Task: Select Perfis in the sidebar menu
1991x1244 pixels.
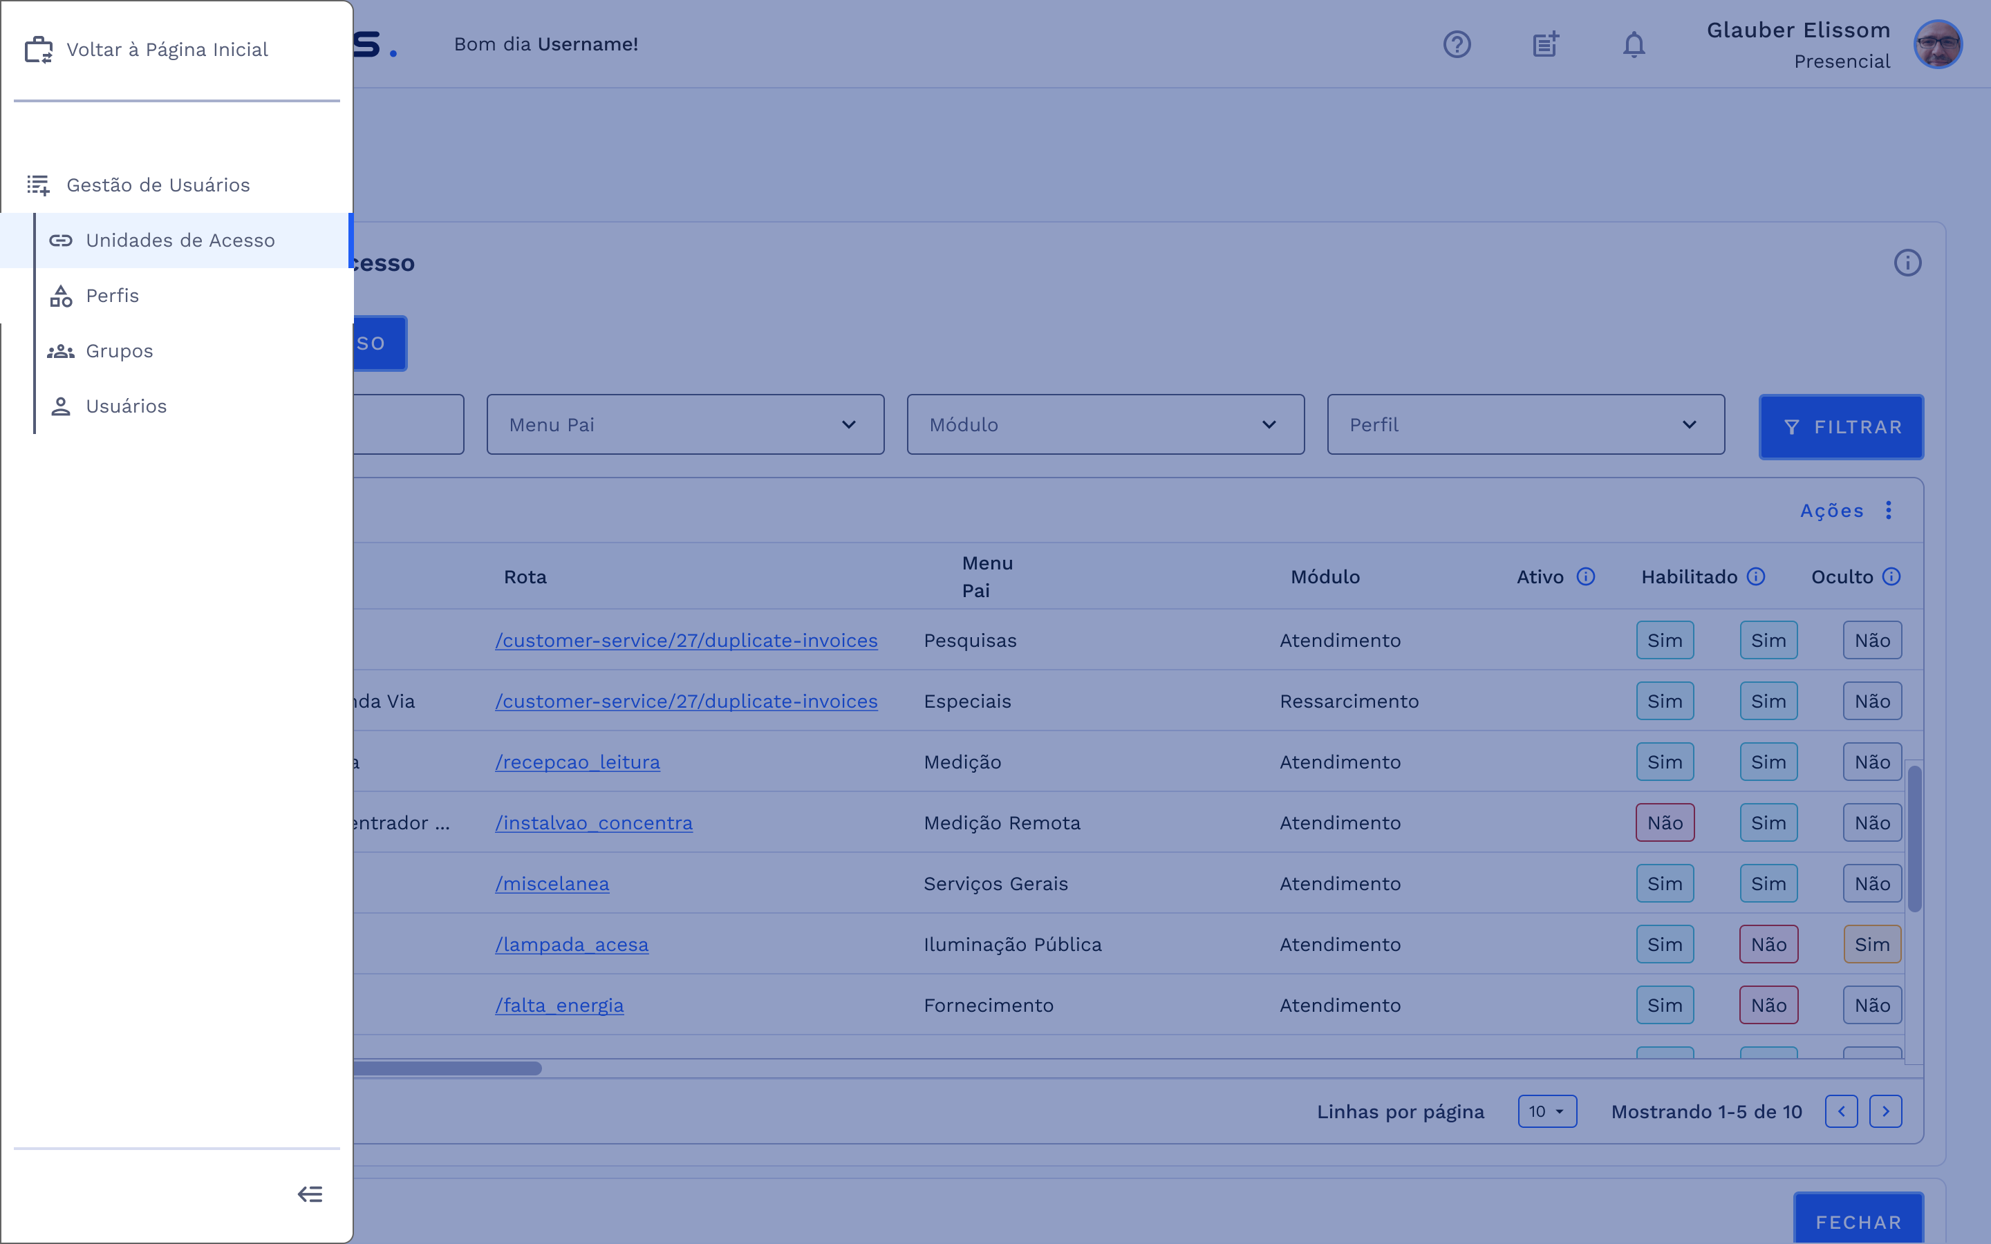Action: click(113, 295)
